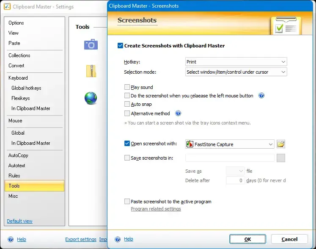The width and height of the screenshot is (316, 249).
Task: Open the Hotkey dropdown showing Print
Action: [236, 62]
